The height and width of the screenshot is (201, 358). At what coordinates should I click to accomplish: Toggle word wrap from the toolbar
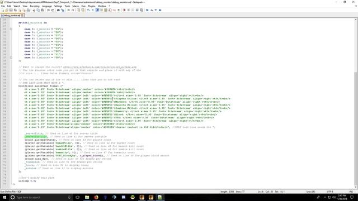(88, 10)
